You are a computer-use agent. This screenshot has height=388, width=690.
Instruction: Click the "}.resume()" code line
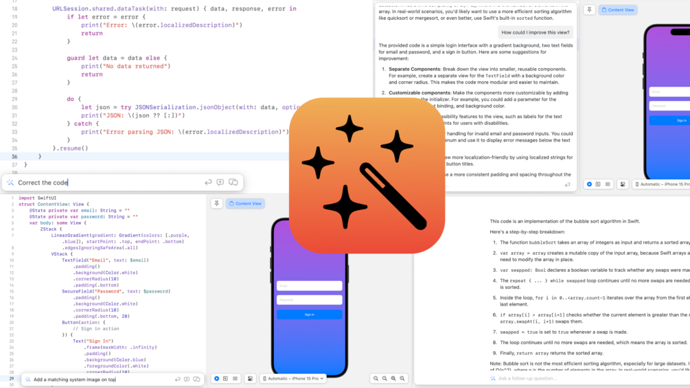71,148
